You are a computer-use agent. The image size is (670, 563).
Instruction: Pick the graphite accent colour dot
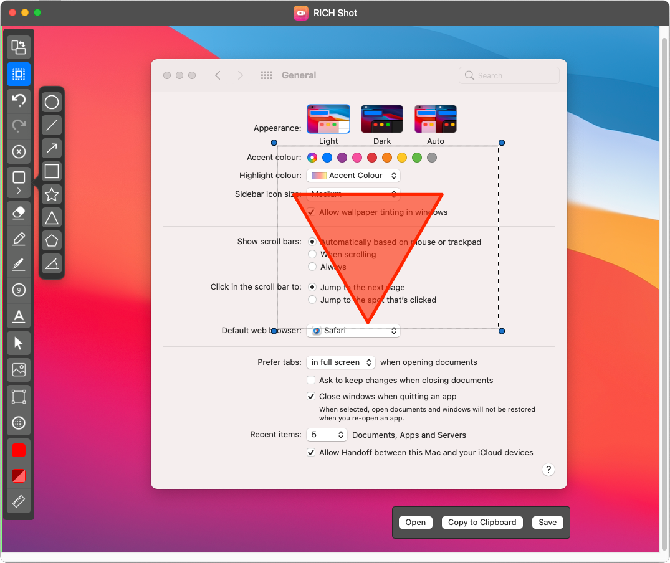coord(432,158)
